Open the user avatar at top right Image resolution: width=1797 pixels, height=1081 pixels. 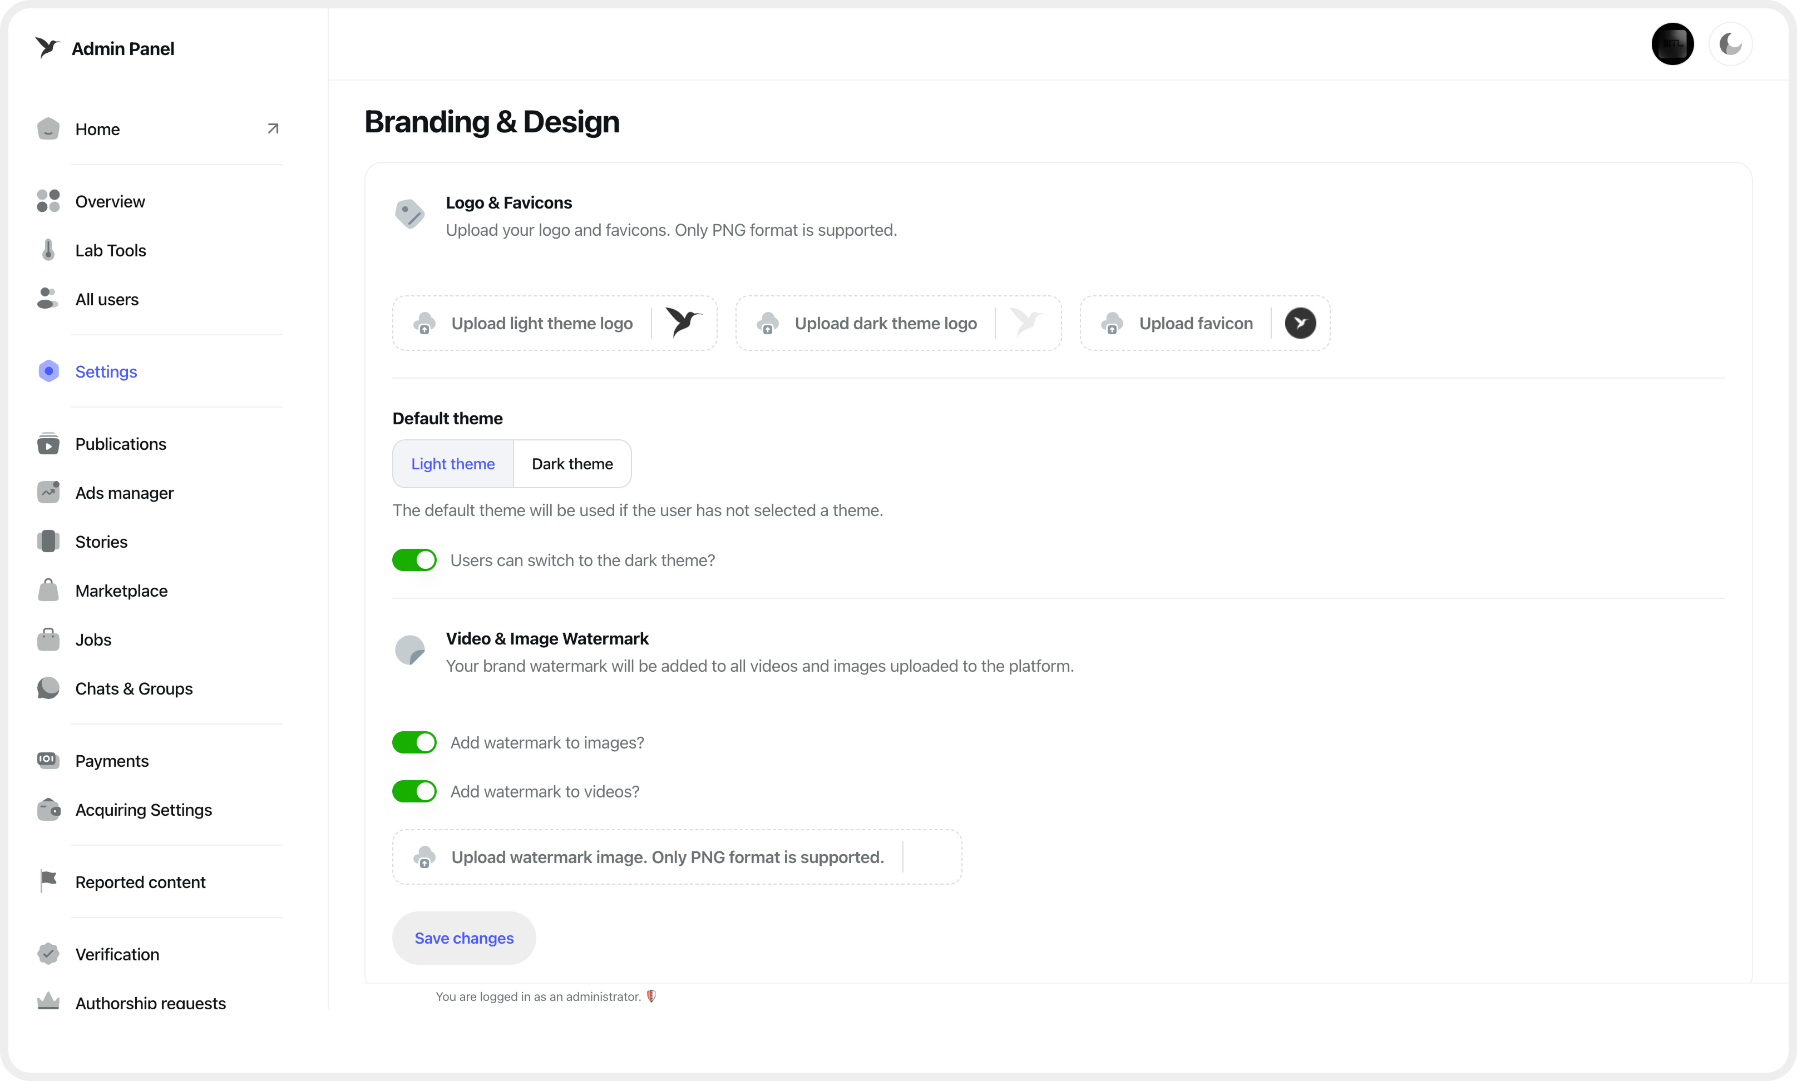(1672, 44)
